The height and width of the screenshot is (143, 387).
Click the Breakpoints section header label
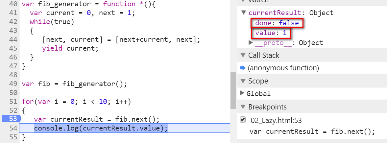coord(267,107)
